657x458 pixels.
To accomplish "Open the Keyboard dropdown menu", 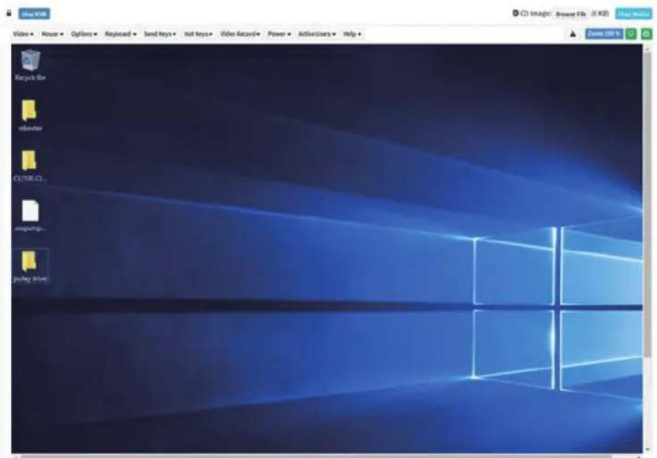I will 120,34.
